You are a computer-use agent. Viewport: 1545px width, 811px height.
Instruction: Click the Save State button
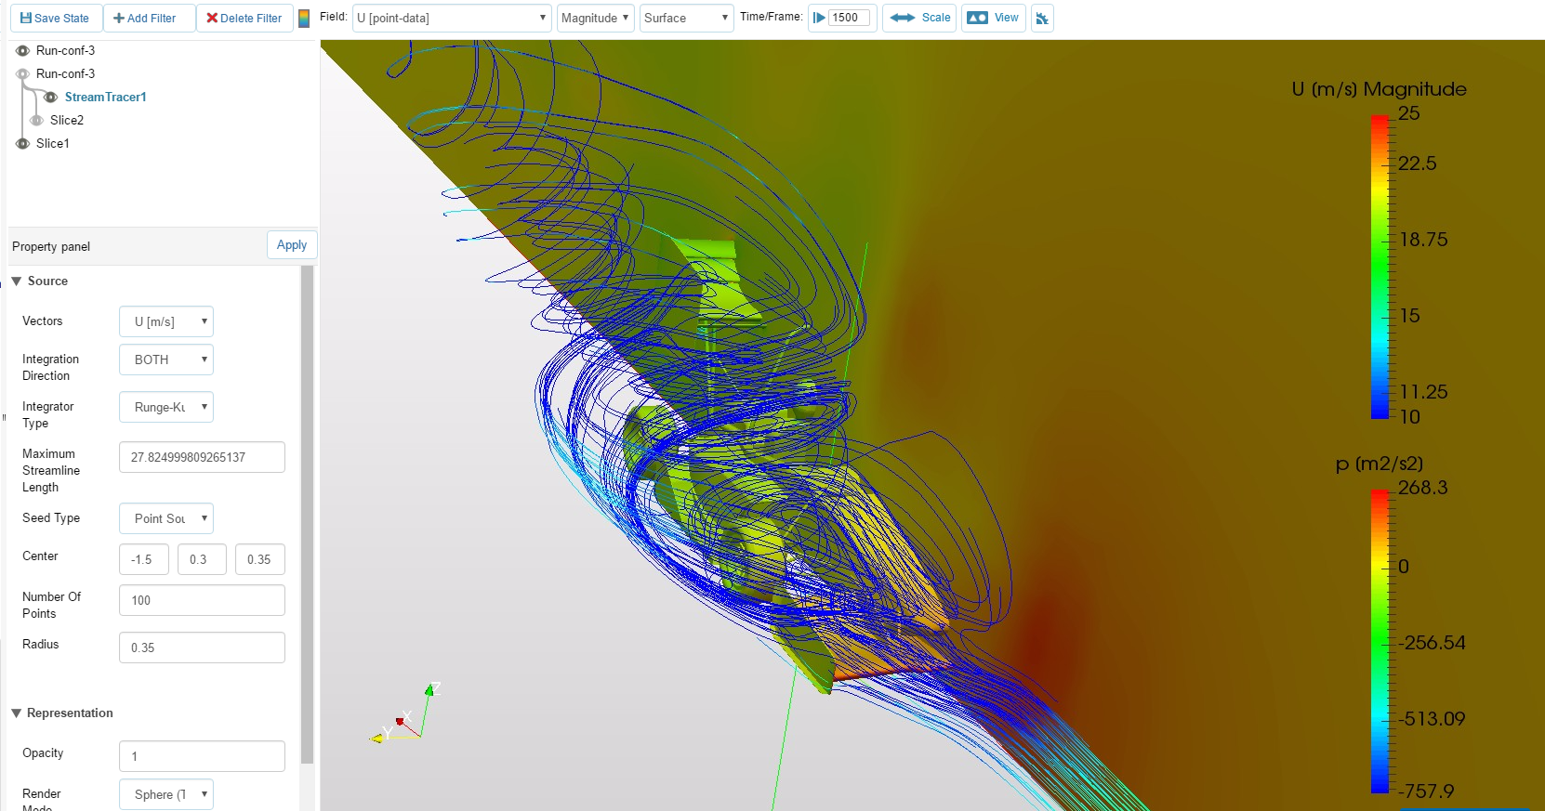tap(55, 19)
